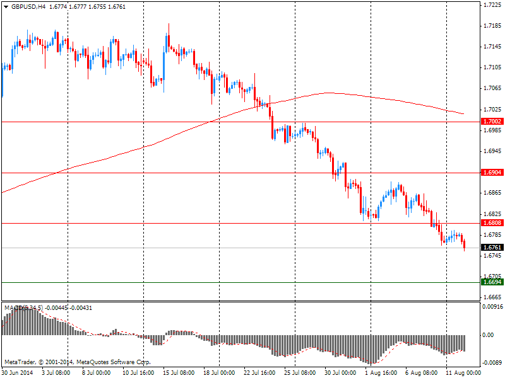Click the black 1.6761 current price label
This screenshot has width=505, height=378.
coord(492,247)
